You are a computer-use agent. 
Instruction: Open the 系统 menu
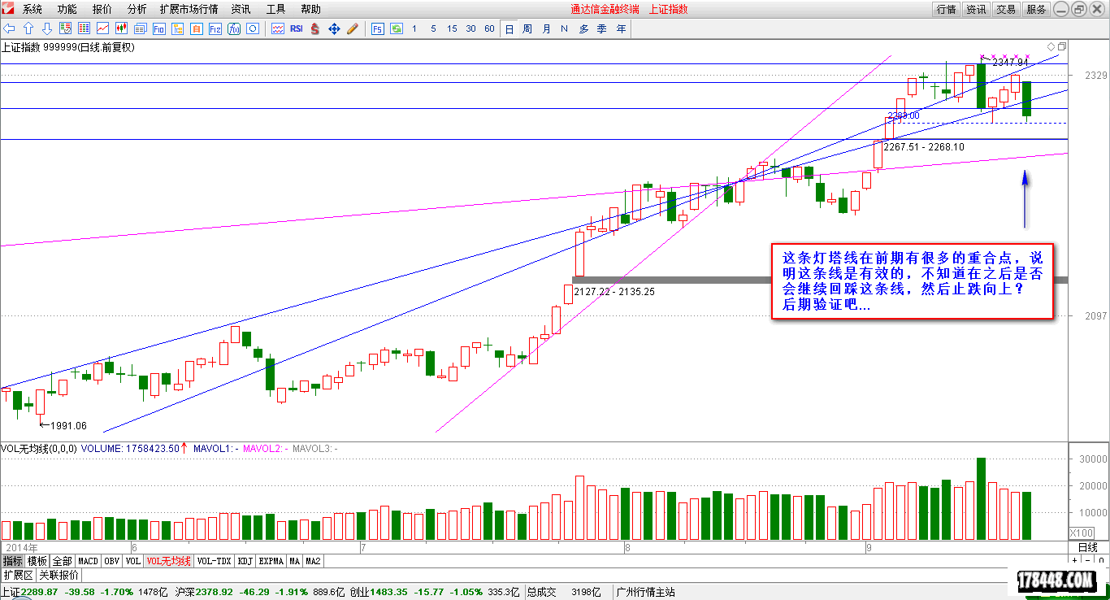(33, 9)
